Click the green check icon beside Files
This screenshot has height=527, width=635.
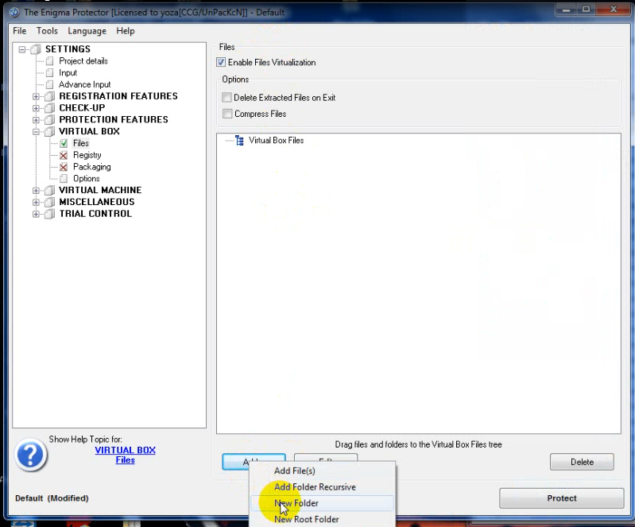tap(64, 143)
